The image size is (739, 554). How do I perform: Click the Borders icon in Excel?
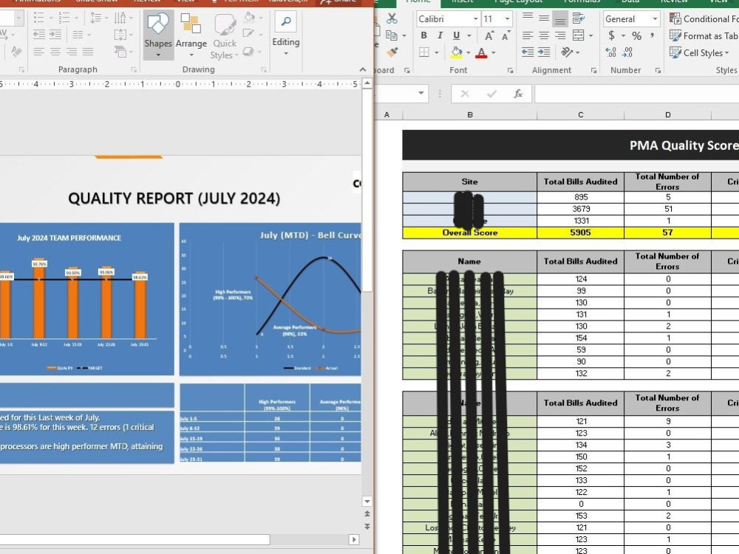[x=423, y=52]
